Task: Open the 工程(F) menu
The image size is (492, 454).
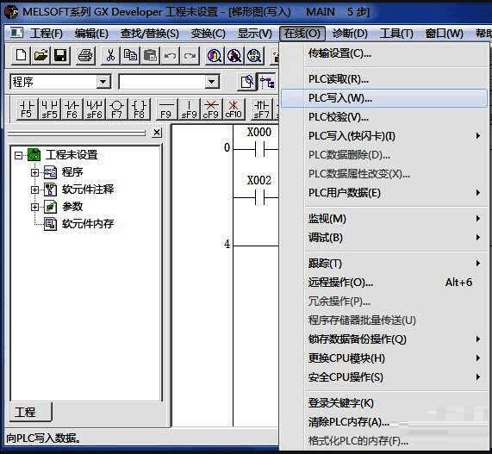Action: click(47, 34)
